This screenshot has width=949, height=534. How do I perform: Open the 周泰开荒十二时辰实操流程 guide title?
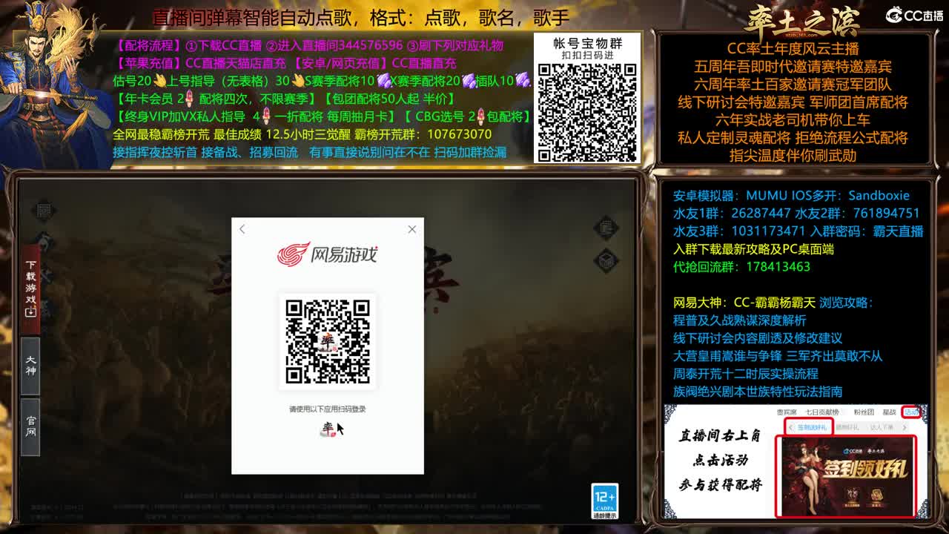pyautogui.click(x=746, y=374)
